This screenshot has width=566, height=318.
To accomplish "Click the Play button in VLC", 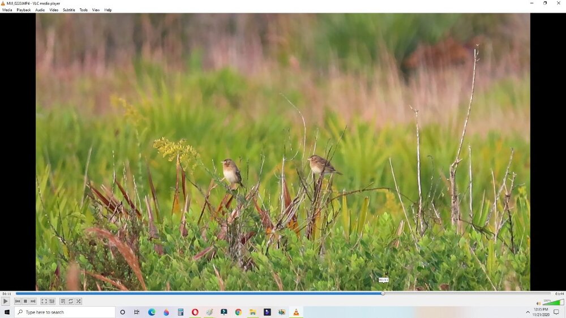I will (5, 301).
